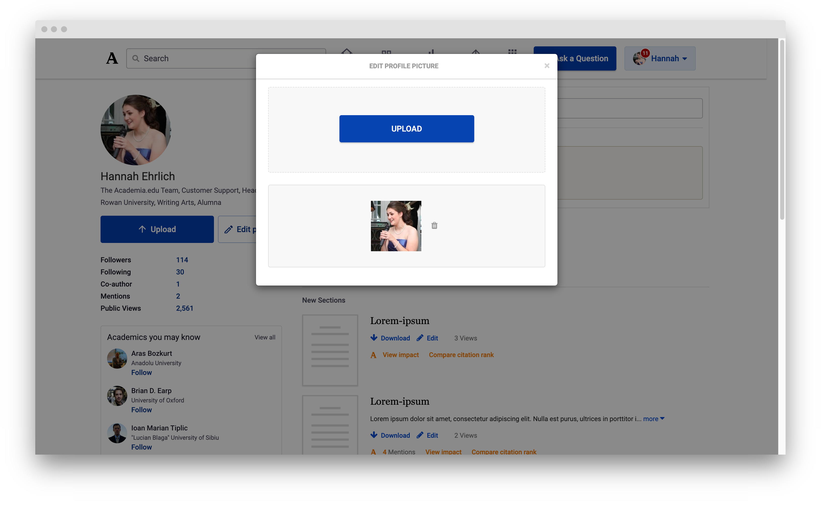821x505 pixels.
Task: Click the pencil Edit icon under first Lorem-ipsum
Action: coord(420,338)
